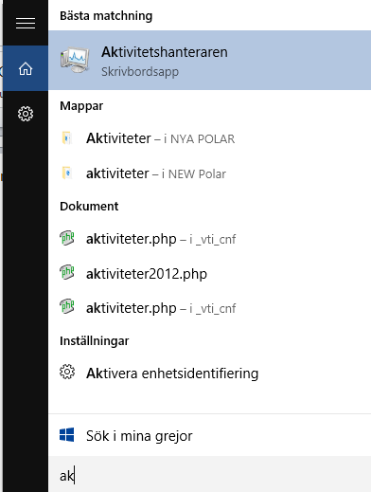Open the last aktiviteter.php in _vti_cnf
The width and height of the screenshot is (371, 492).
(209, 308)
